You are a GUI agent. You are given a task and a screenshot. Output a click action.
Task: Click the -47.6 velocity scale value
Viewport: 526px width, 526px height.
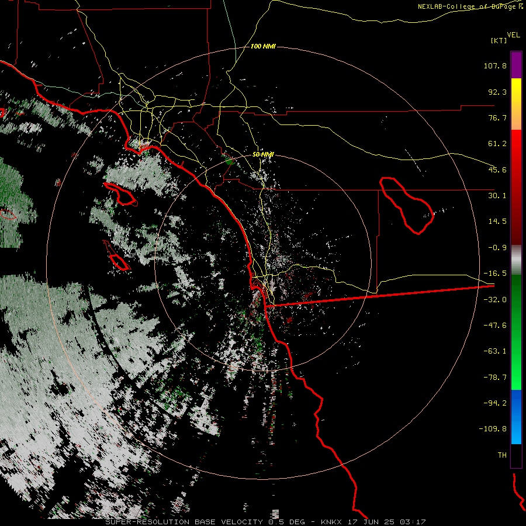495,326
